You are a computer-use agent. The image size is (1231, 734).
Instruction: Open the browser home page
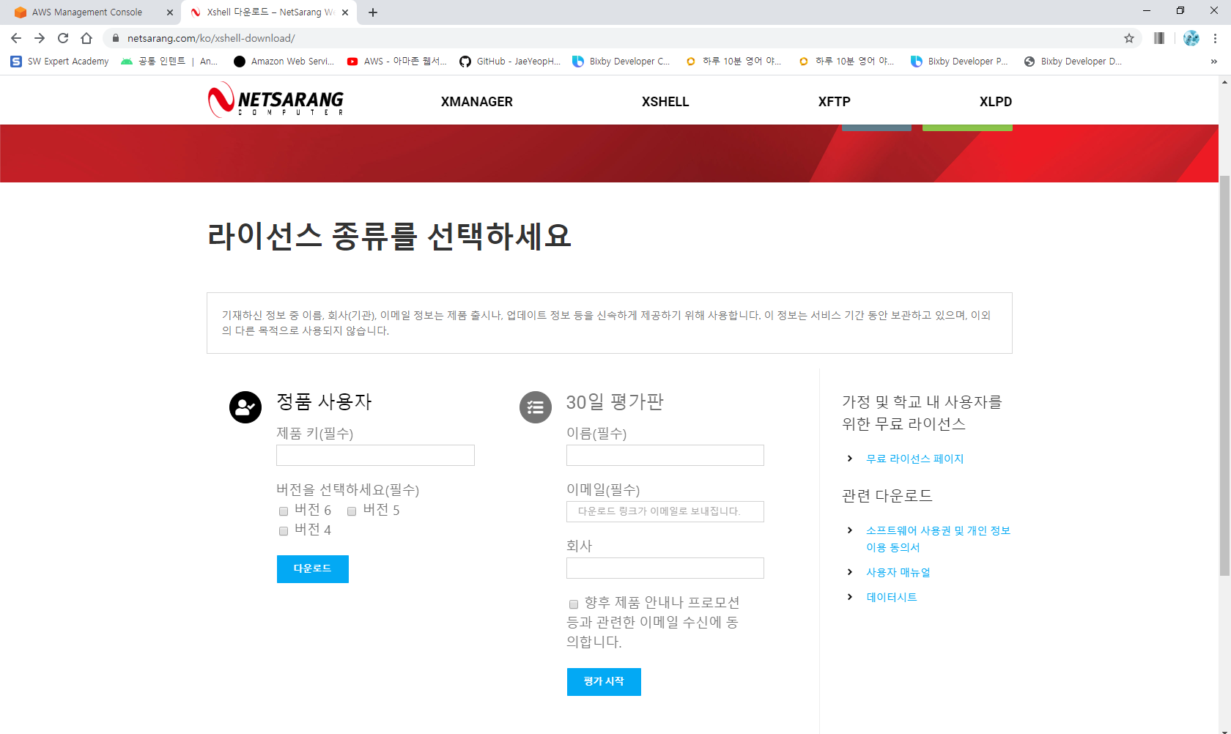point(86,38)
